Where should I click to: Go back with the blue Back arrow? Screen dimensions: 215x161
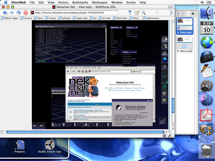(x=5, y=13)
